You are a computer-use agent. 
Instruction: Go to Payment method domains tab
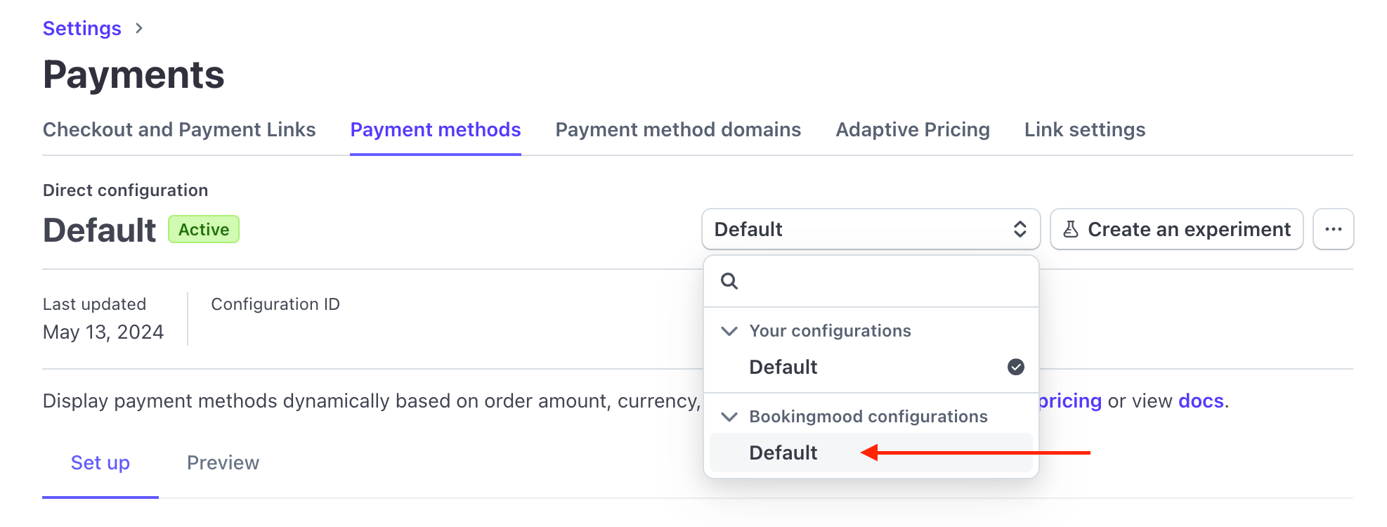click(678, 130)
